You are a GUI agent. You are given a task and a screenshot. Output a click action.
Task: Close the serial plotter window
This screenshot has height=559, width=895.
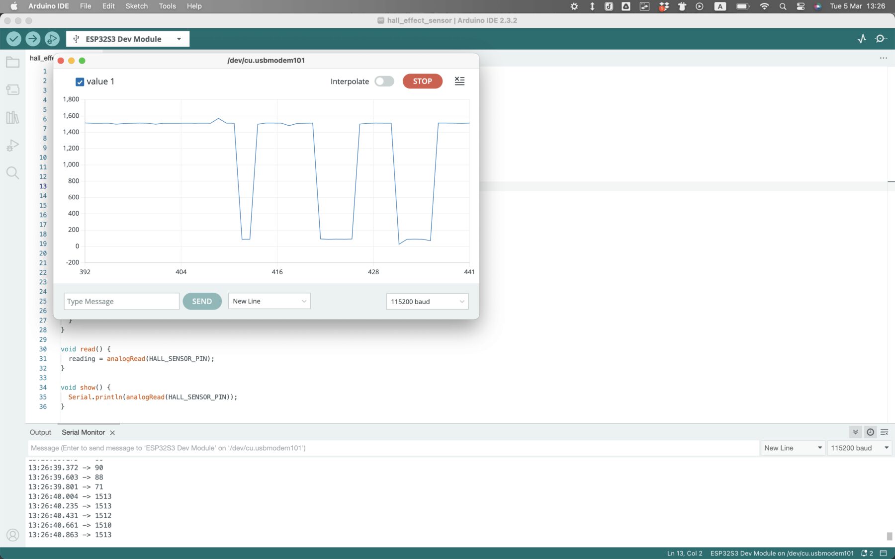(x=61, y=61)
